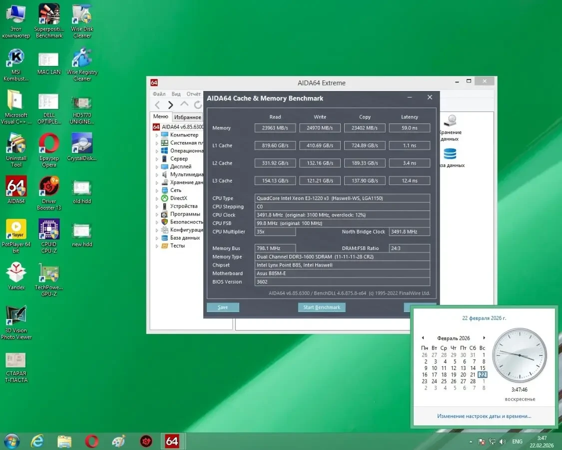
Task: Click the Start Benchmark button
Action: pos(322,307)
